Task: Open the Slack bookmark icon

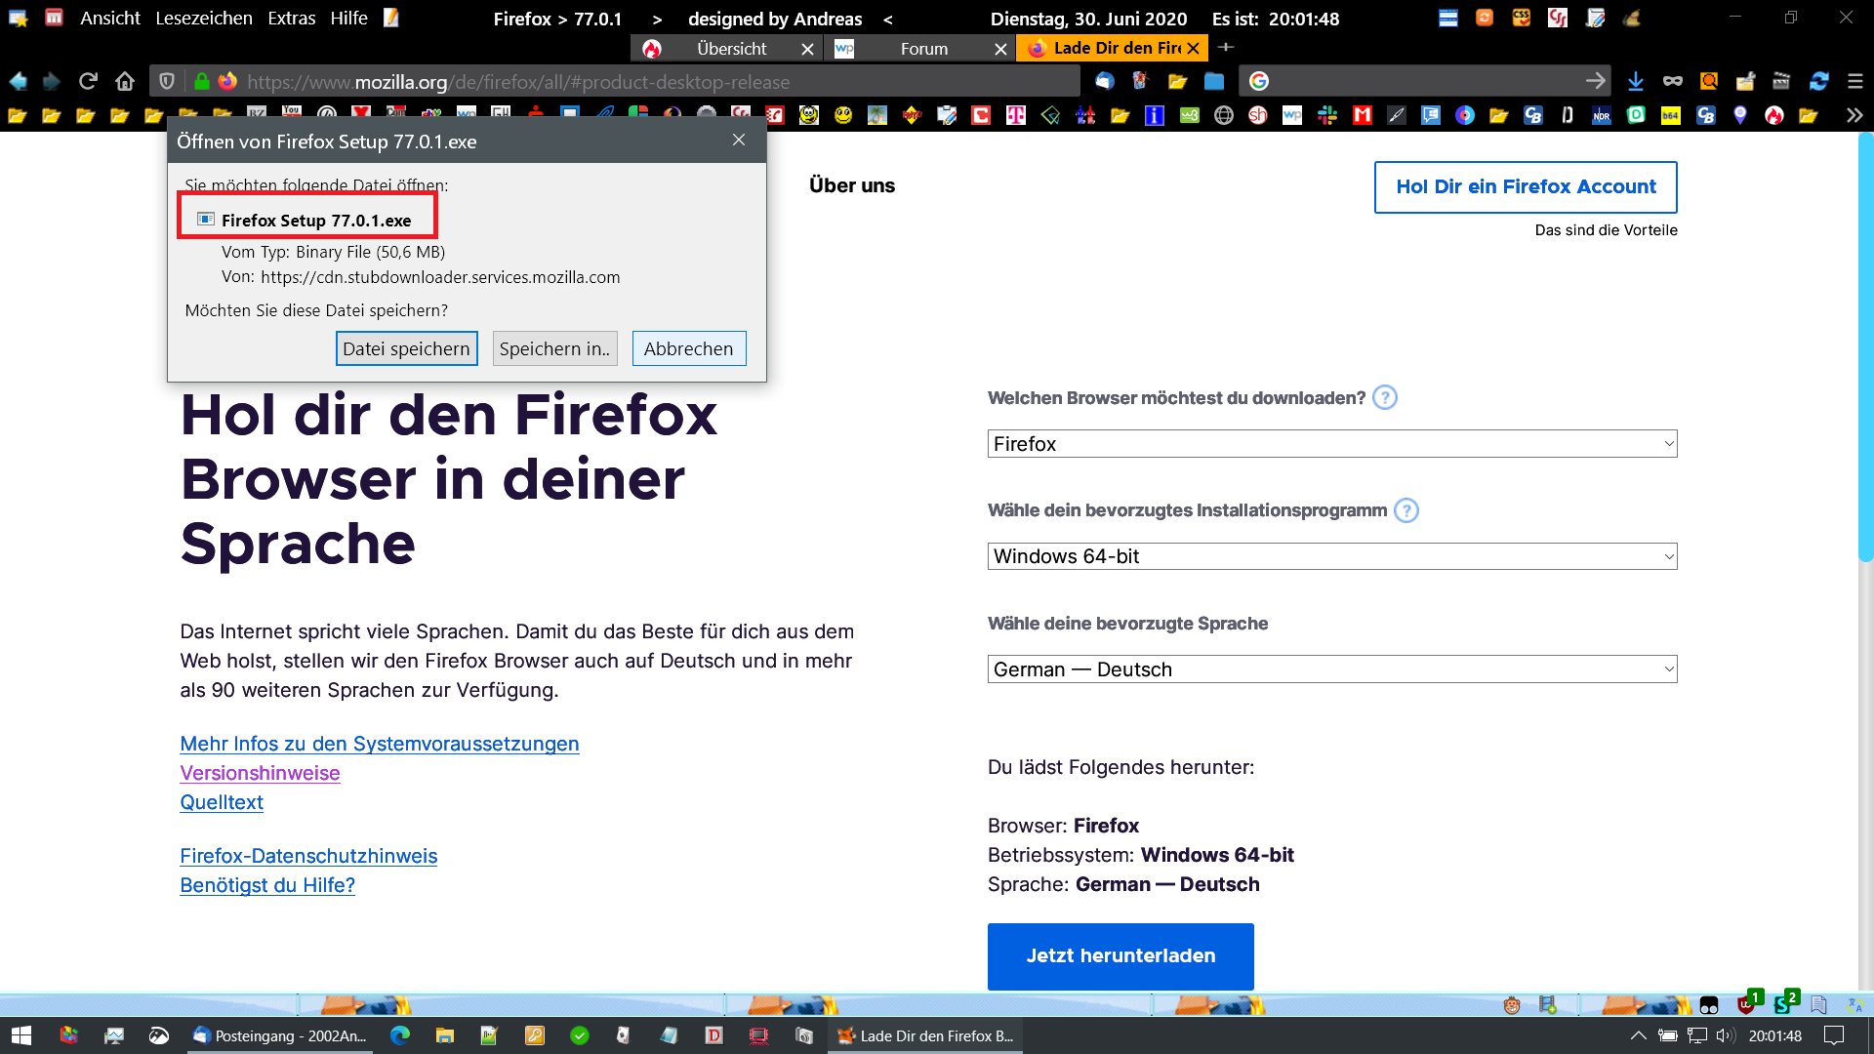Action: pos(1327,115)
